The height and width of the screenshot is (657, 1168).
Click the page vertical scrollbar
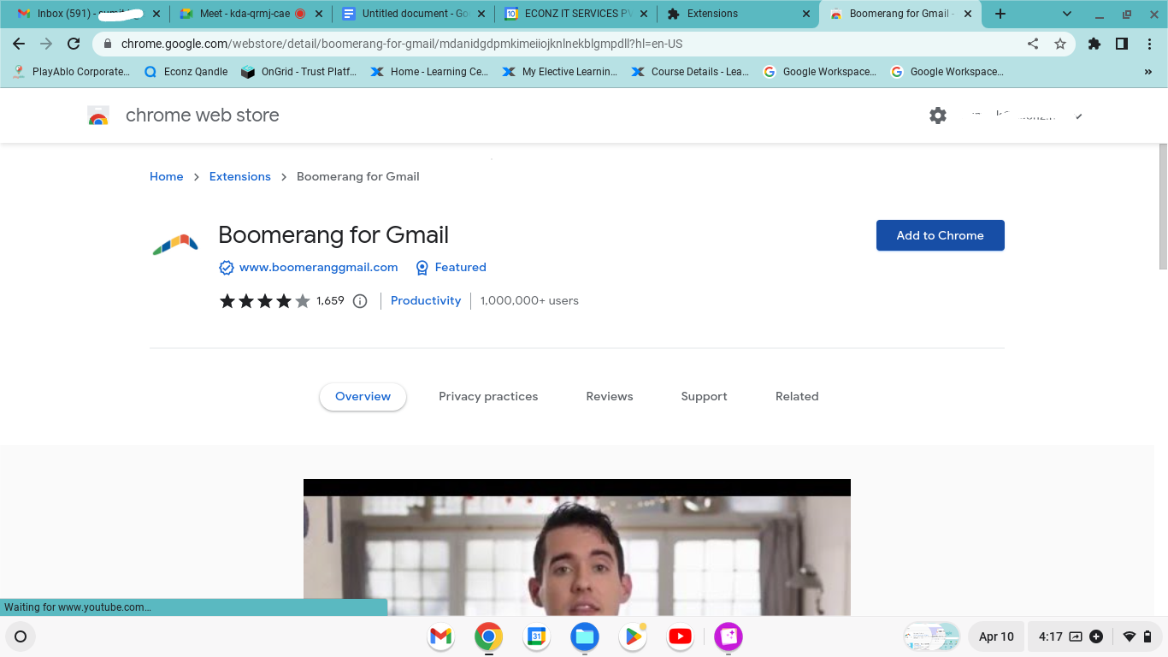coord(1162,208)
